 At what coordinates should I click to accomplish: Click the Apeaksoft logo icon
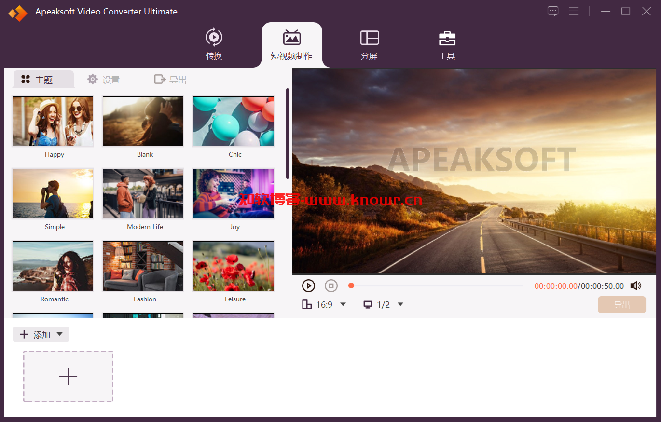[x=18, y=13]
